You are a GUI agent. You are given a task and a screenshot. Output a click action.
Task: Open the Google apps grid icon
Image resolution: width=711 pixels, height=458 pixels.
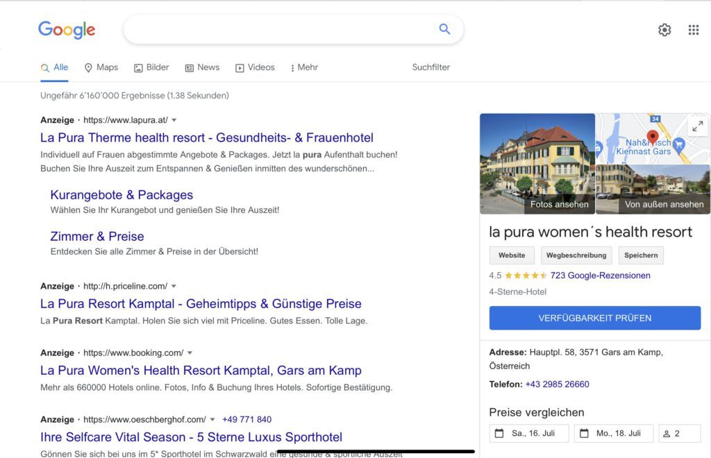[x=693, y=30]
